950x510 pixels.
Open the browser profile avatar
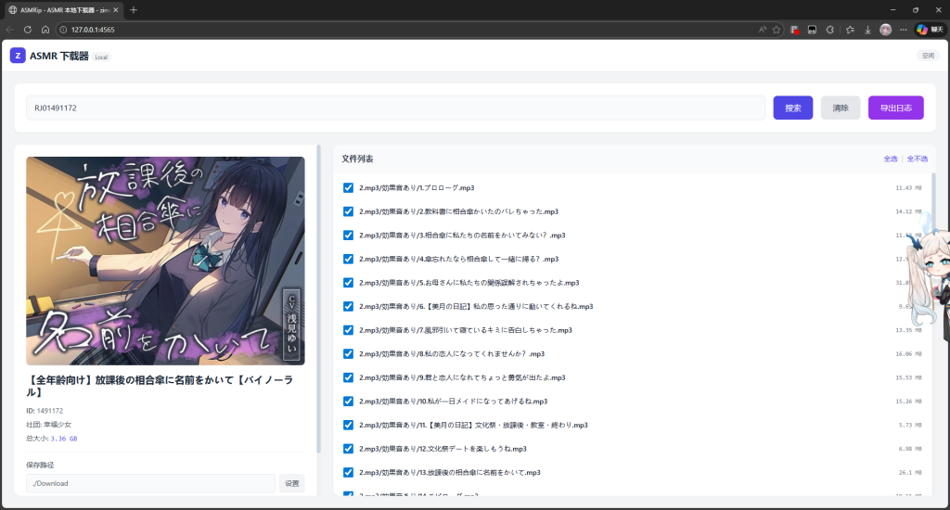tap(885, 30)
